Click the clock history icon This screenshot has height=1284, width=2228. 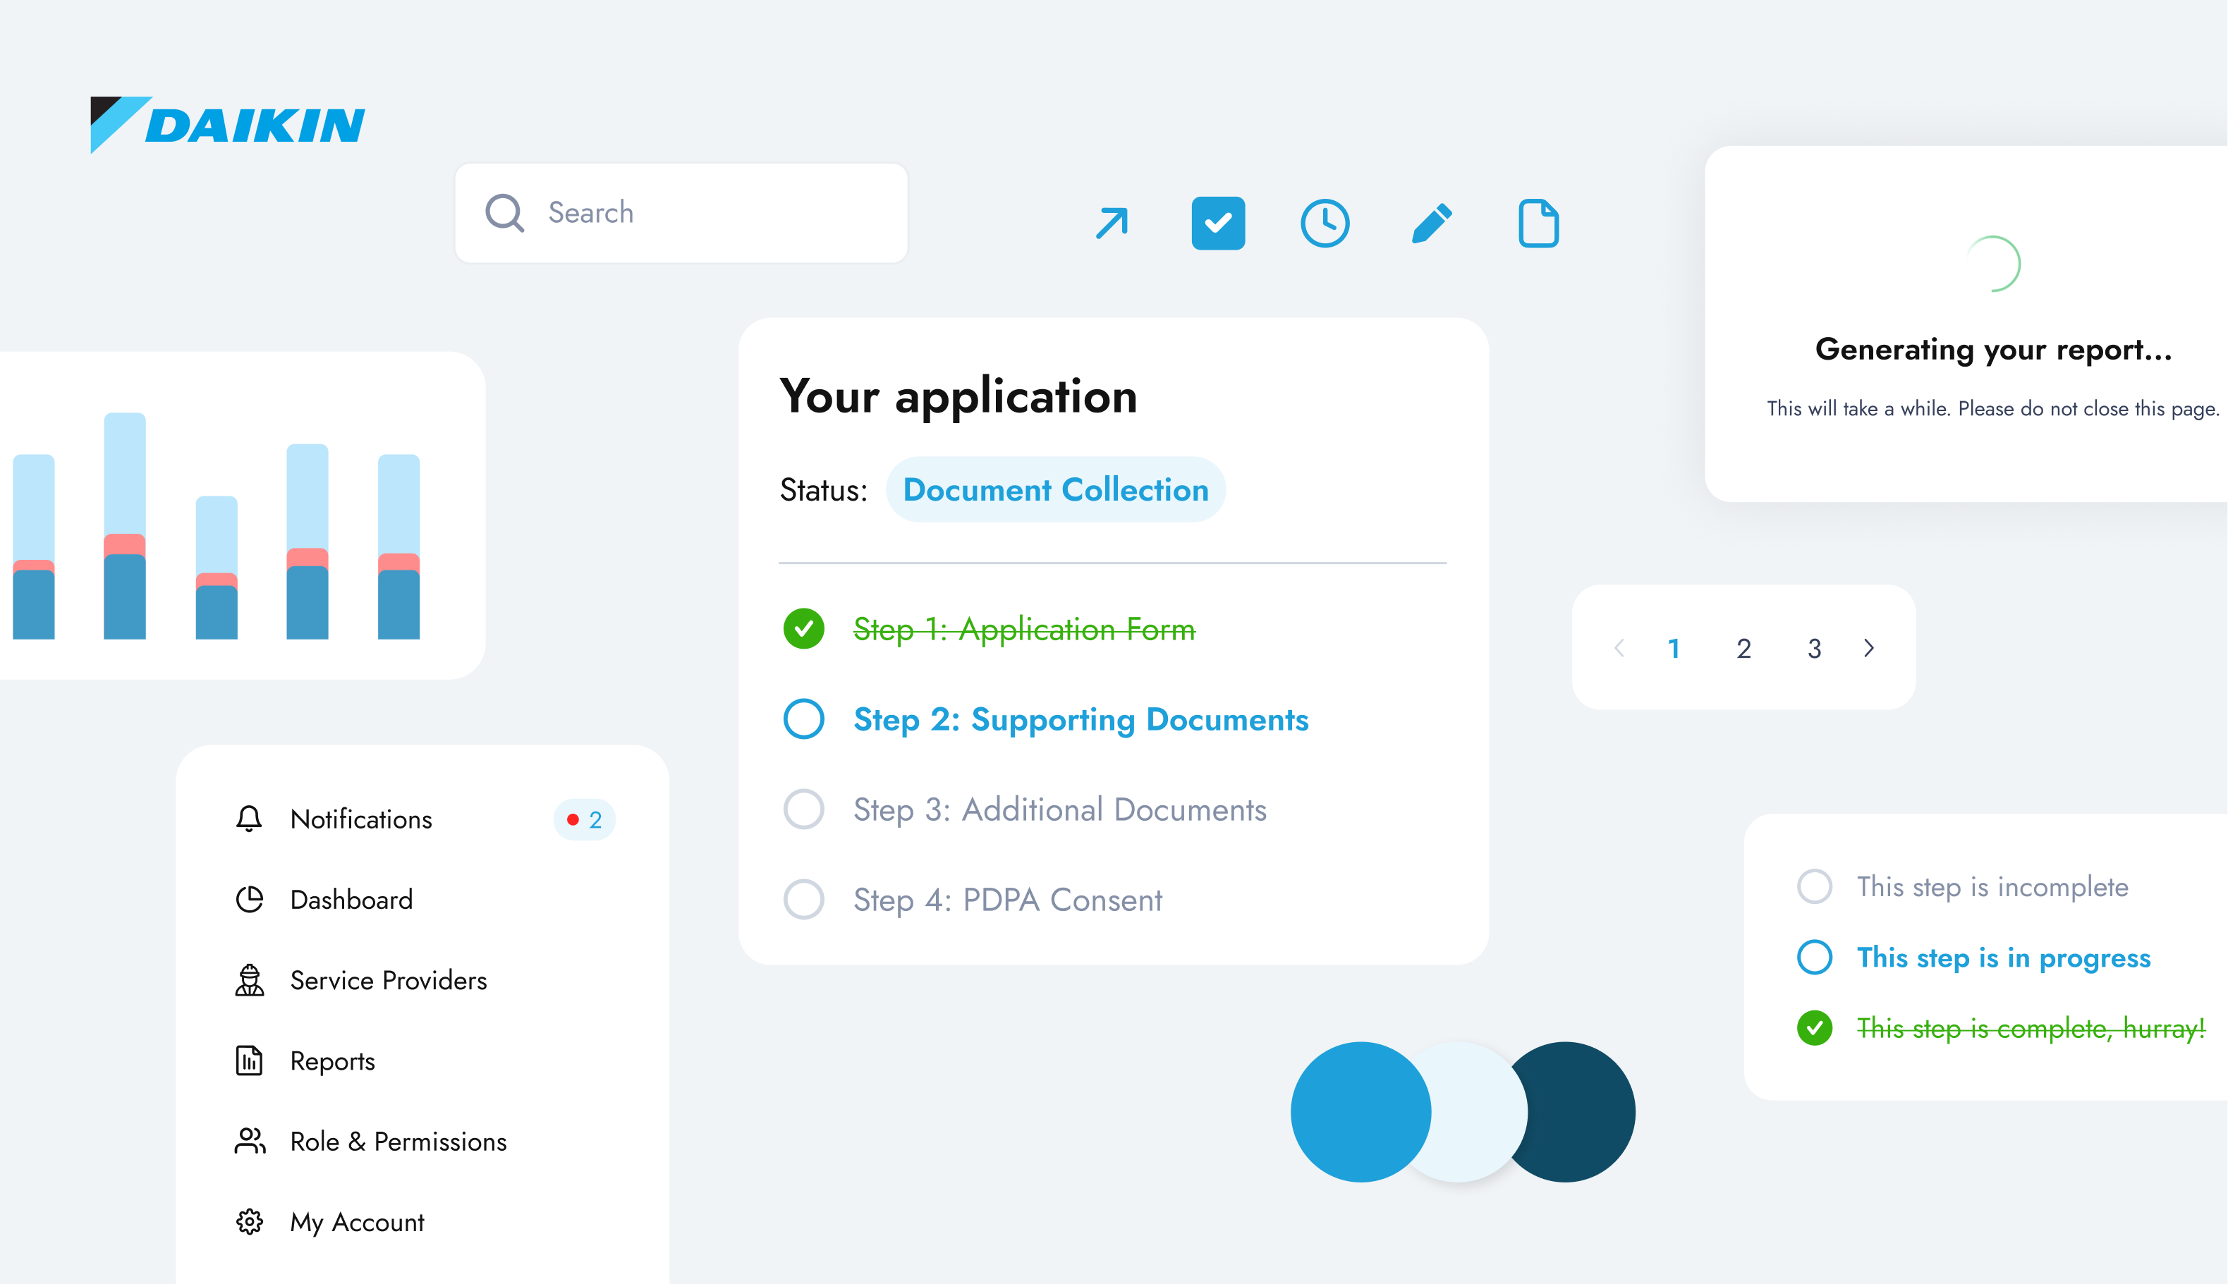tap(1324, 223)
